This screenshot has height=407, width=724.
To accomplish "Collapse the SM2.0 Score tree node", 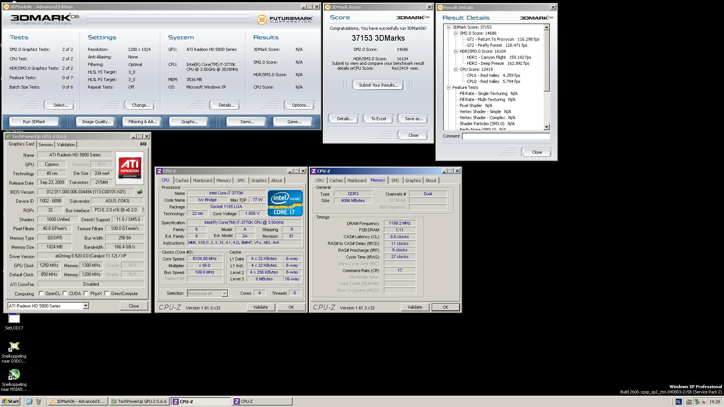I will pos(456,33).
